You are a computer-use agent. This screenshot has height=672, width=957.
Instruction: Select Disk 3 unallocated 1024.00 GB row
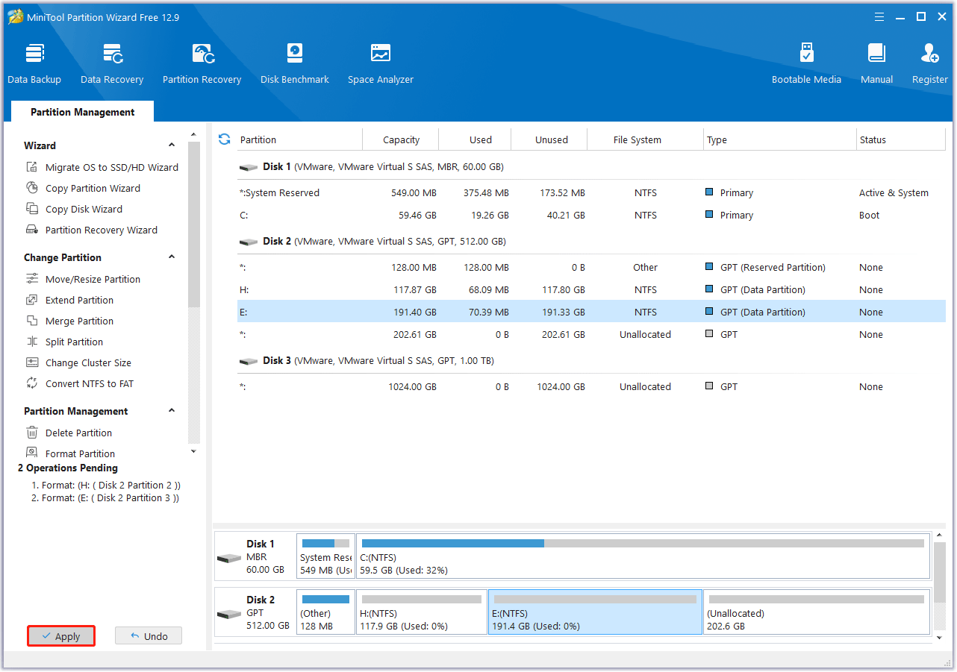tap(591, 386)
